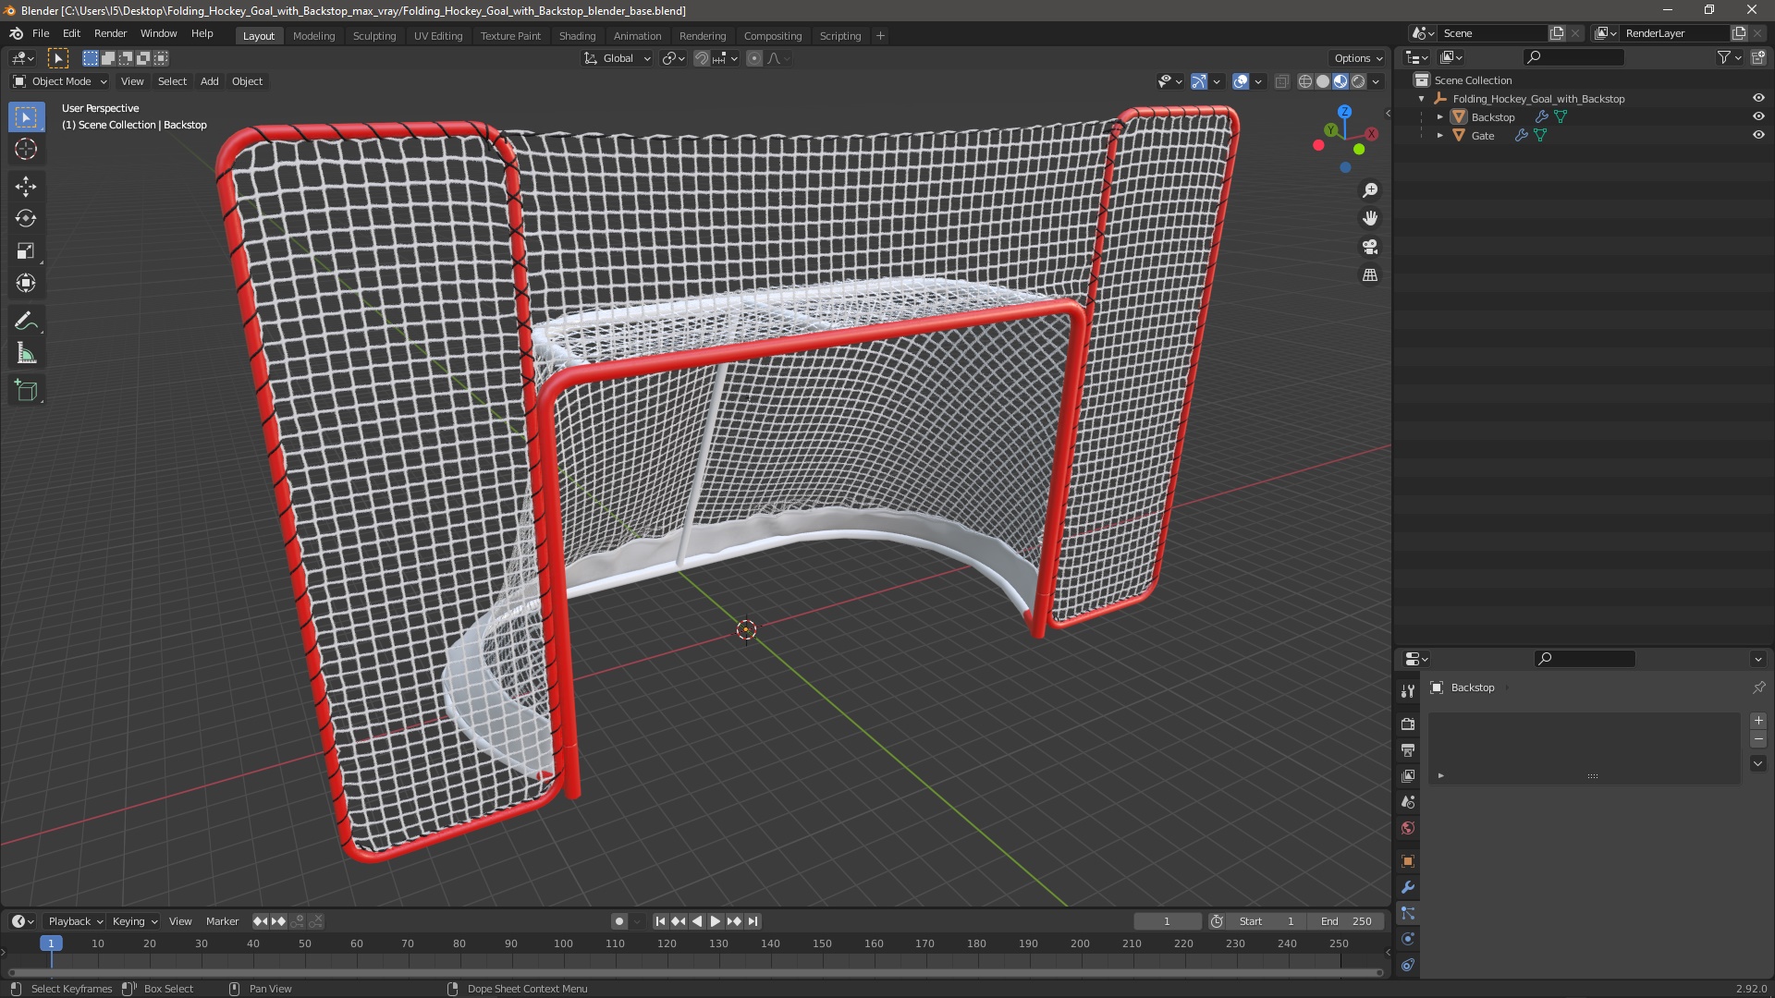The height and width of the screenshot is (998, 1775).
Task: Hide the Backstop object in outliner
Action: coord(1758,116)
